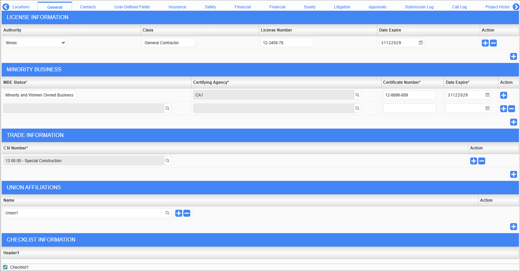
Task: Open Certifying Agency lookup in empty row
Action: (357, 108)
